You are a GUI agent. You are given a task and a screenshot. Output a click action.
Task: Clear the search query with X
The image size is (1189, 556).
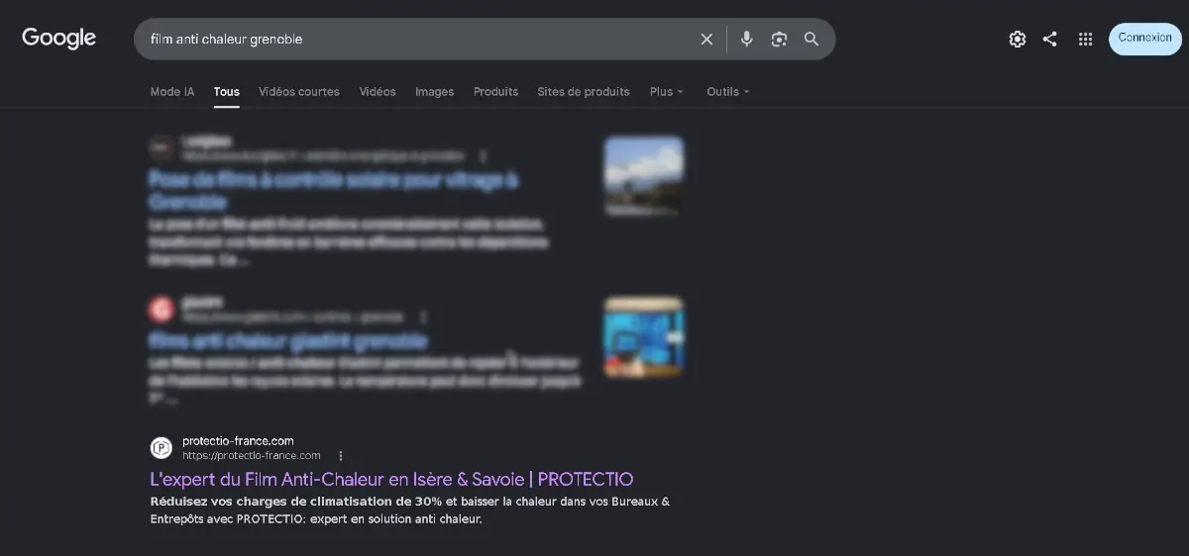706,40
